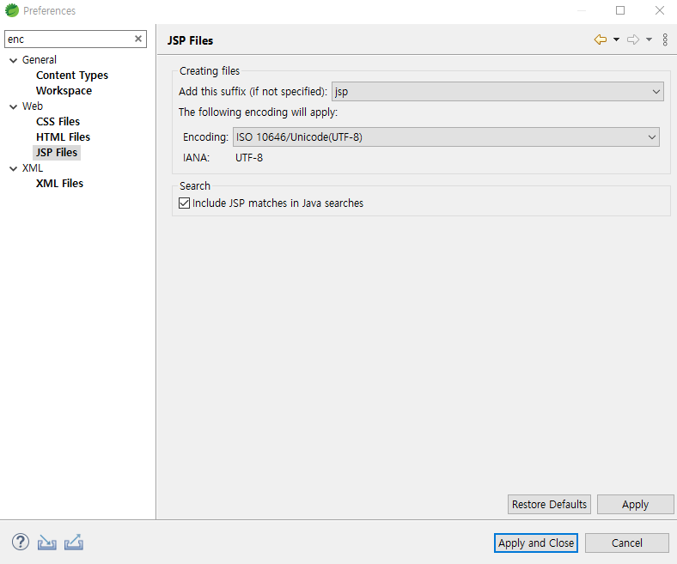Clear the preferences filter text
Image resolution: width=677 pixels, height=564 pixels.
pyautogui.click(x=138, y=39)
